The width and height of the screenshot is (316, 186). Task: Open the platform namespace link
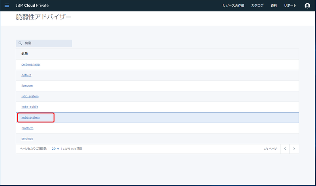click(27, 128)
